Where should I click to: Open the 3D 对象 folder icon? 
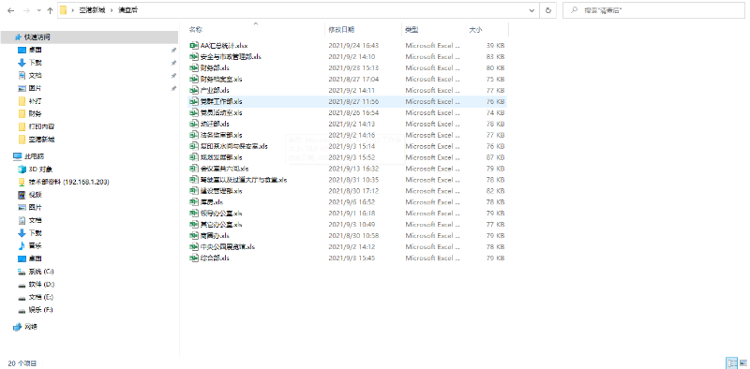point(22,170)
